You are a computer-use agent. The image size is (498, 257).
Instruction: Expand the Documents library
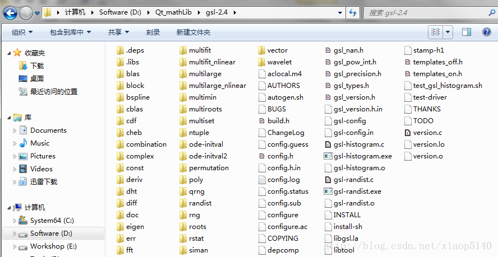point(15,130)
